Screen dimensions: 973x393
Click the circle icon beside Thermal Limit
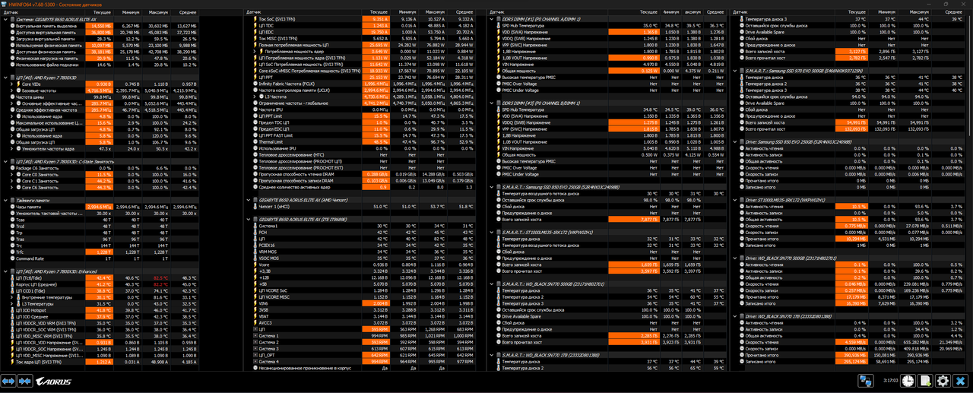pos(254,141)
